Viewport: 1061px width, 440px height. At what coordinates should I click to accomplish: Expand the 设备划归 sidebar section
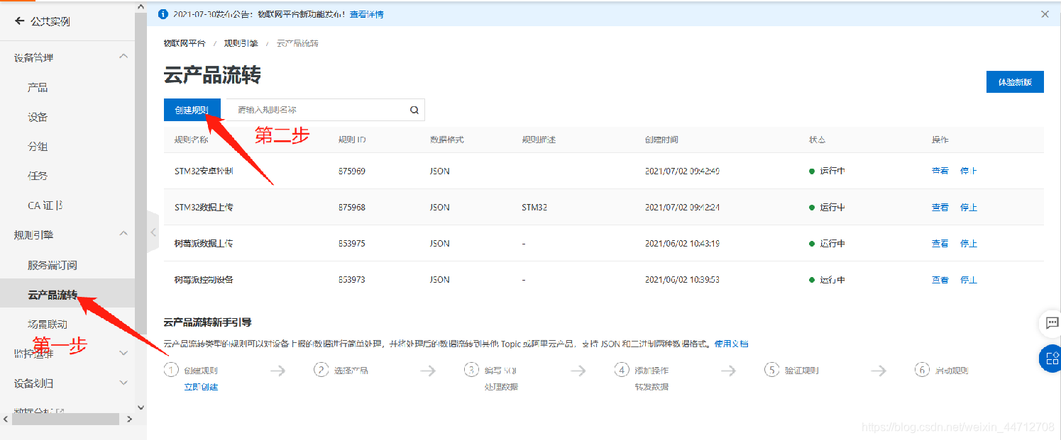(x=123, y=382)
